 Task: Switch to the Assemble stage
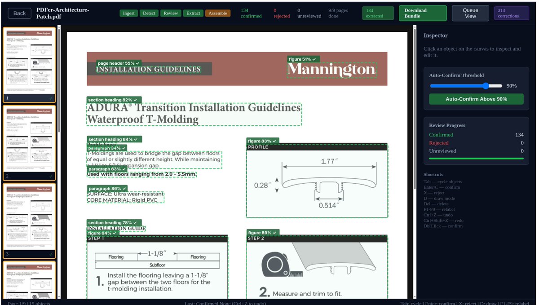(218, 13)
